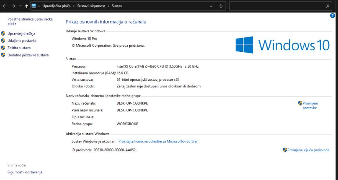
Task: Open Upravljačka ploča breadcrumb
Action: click(57, 6)
